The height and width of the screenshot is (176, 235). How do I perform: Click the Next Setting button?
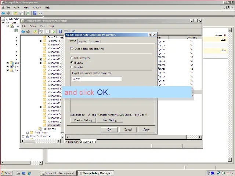coord(110,120)
